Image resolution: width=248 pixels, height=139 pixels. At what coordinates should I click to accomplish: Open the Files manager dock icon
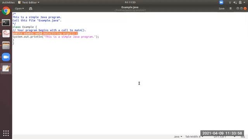coord(6,46)
